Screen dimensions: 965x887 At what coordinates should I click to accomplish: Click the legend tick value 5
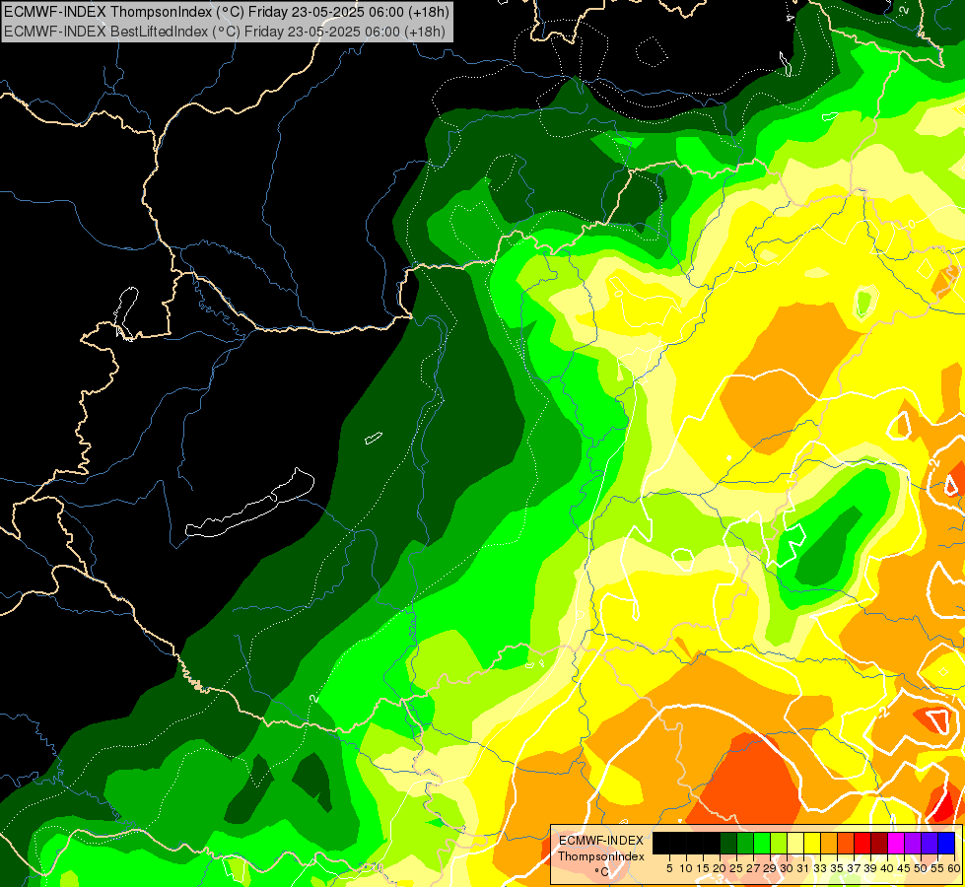669,868
